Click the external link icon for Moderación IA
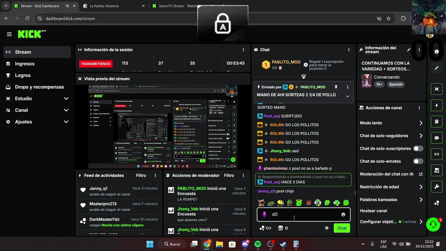Screen dimensions: 446x251 pyautogui.click(x=421, y=174)
